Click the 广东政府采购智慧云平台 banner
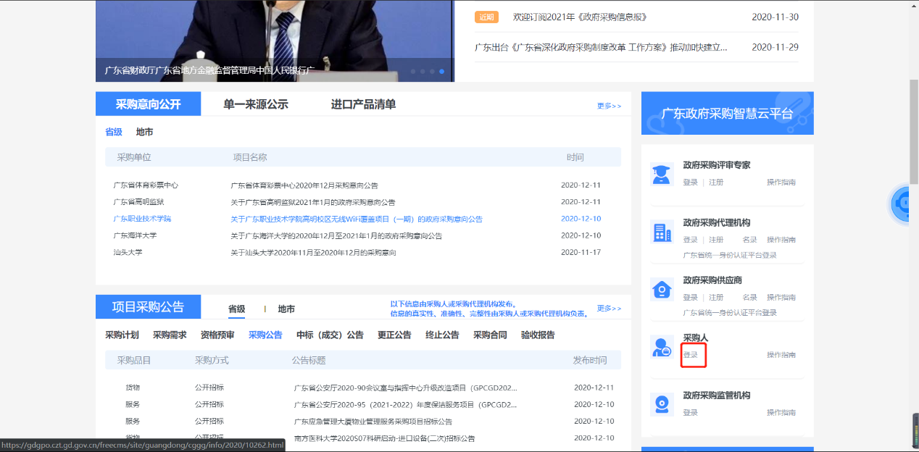919x452 pixels. pyautogui.click(x=727, y=114)
